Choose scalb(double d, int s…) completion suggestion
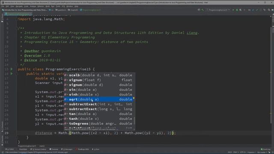The image size is (274, 154). 99,75
